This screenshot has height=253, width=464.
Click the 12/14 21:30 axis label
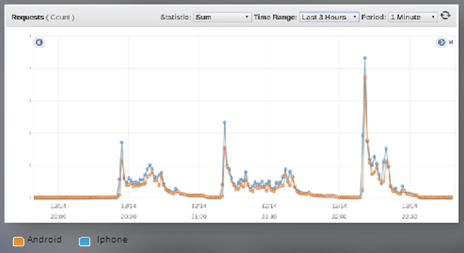pyautogui.click(x=269, y=211)
